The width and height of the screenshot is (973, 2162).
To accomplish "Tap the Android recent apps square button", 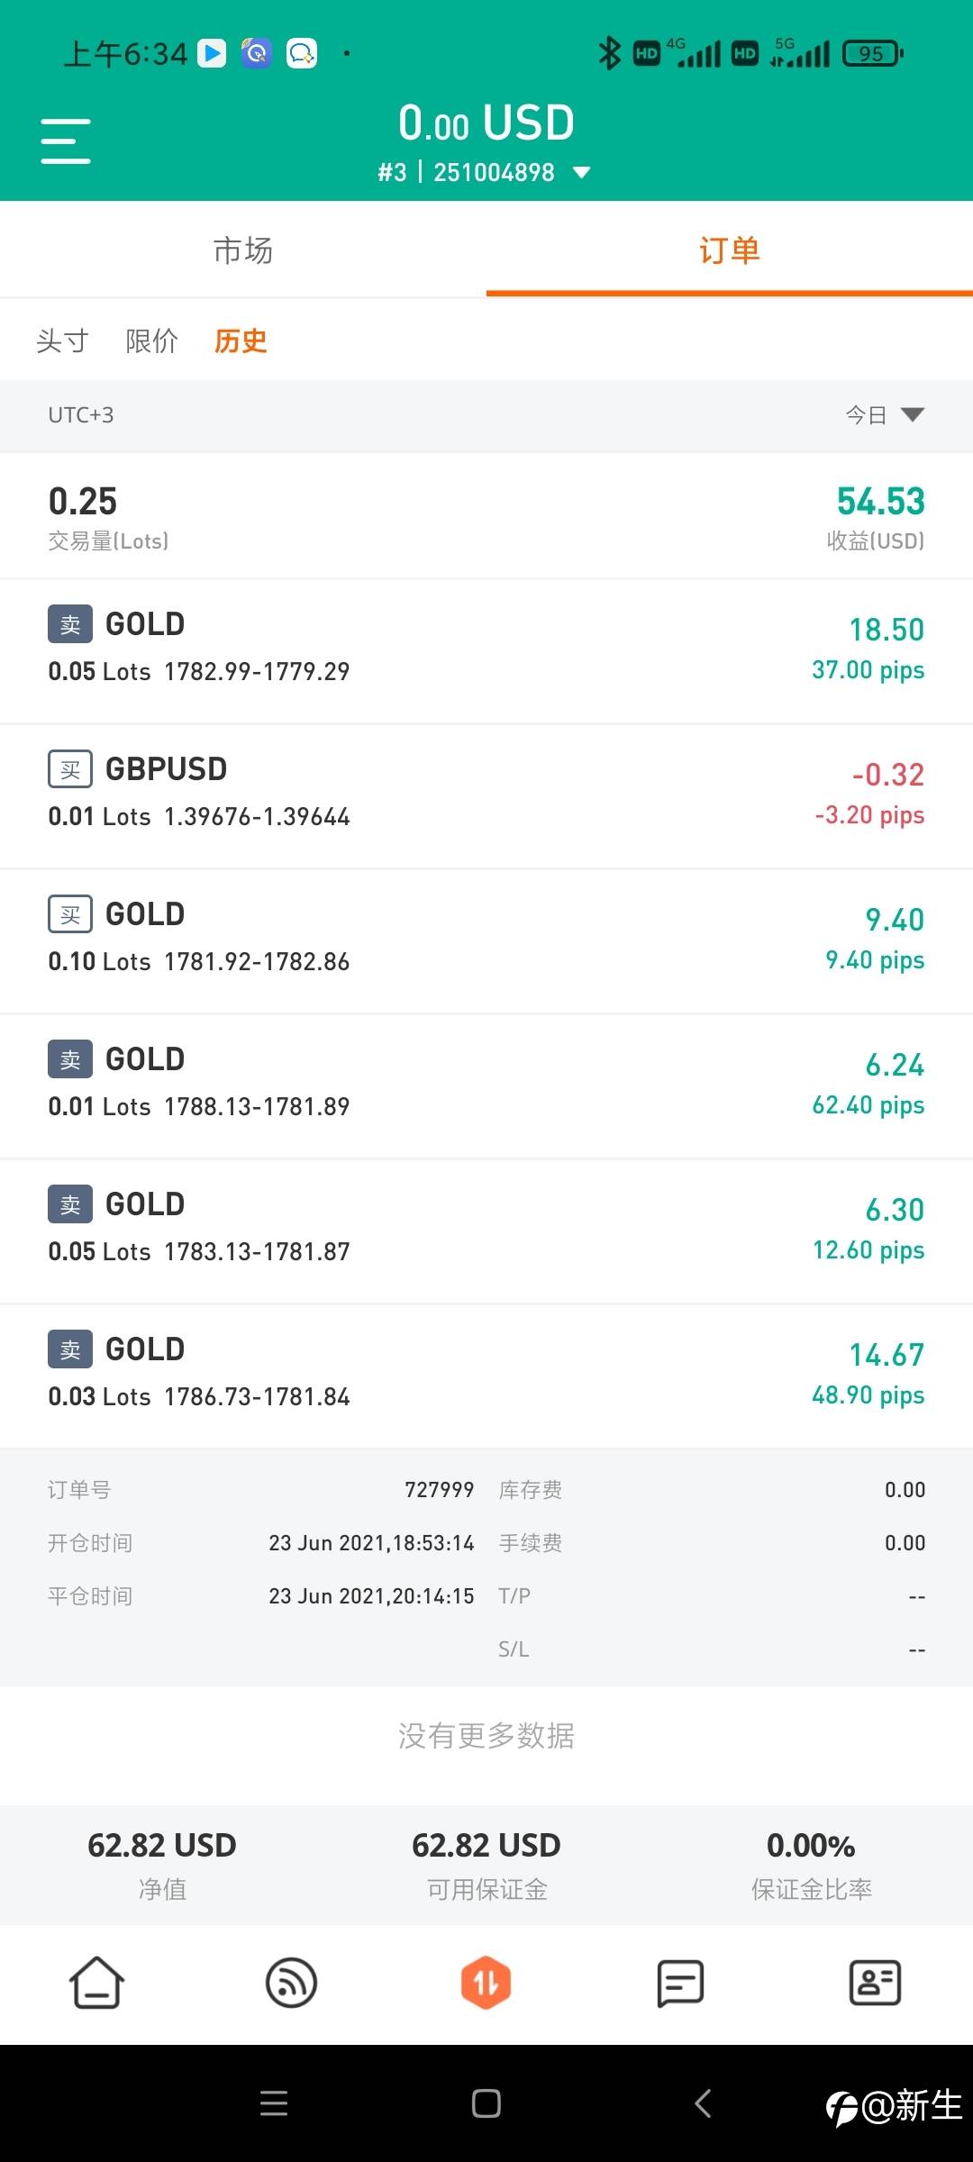I will pyautogui.click(x=486, y=2103).
